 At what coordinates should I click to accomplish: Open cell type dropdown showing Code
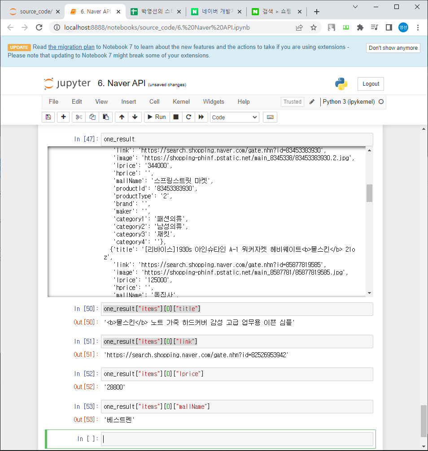(235, 118)
